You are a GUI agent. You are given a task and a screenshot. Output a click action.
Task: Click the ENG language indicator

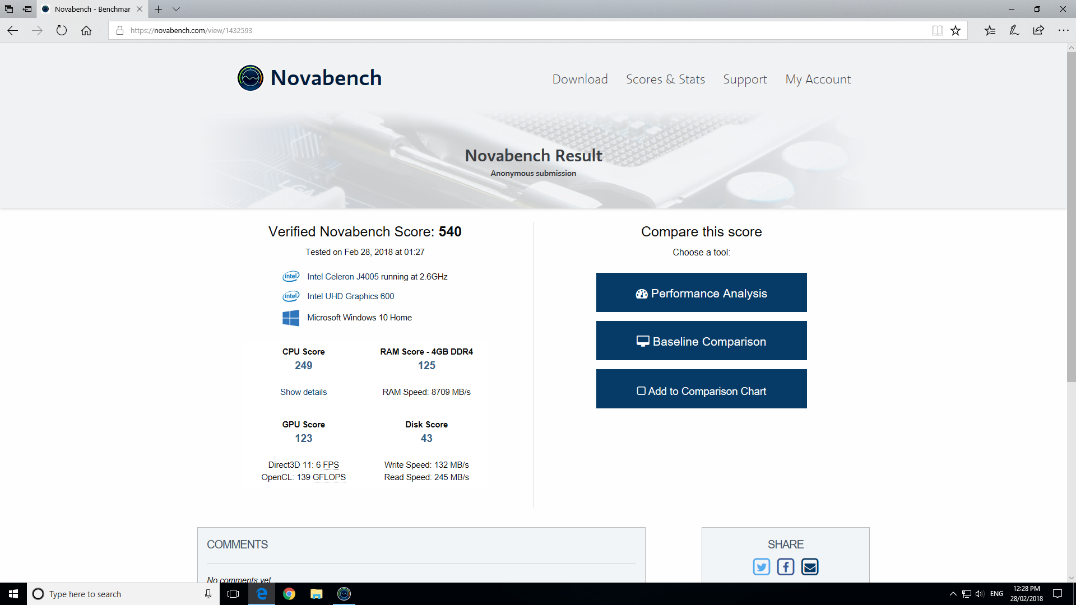[996, 594]
